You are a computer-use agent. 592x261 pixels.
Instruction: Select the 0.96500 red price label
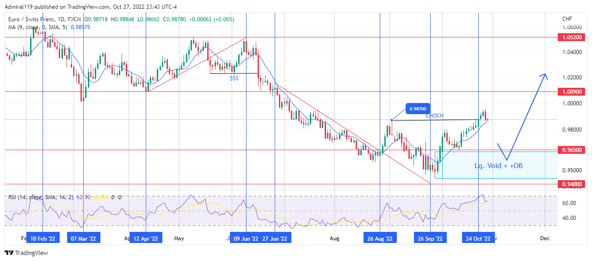572,150
